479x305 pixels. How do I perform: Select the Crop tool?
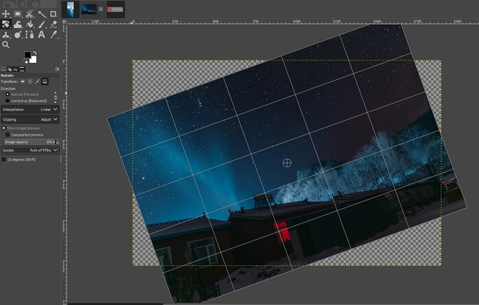(x=53, y=14)
